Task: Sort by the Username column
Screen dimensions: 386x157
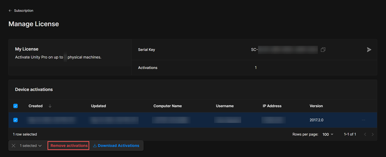Action: coord(225,106)
